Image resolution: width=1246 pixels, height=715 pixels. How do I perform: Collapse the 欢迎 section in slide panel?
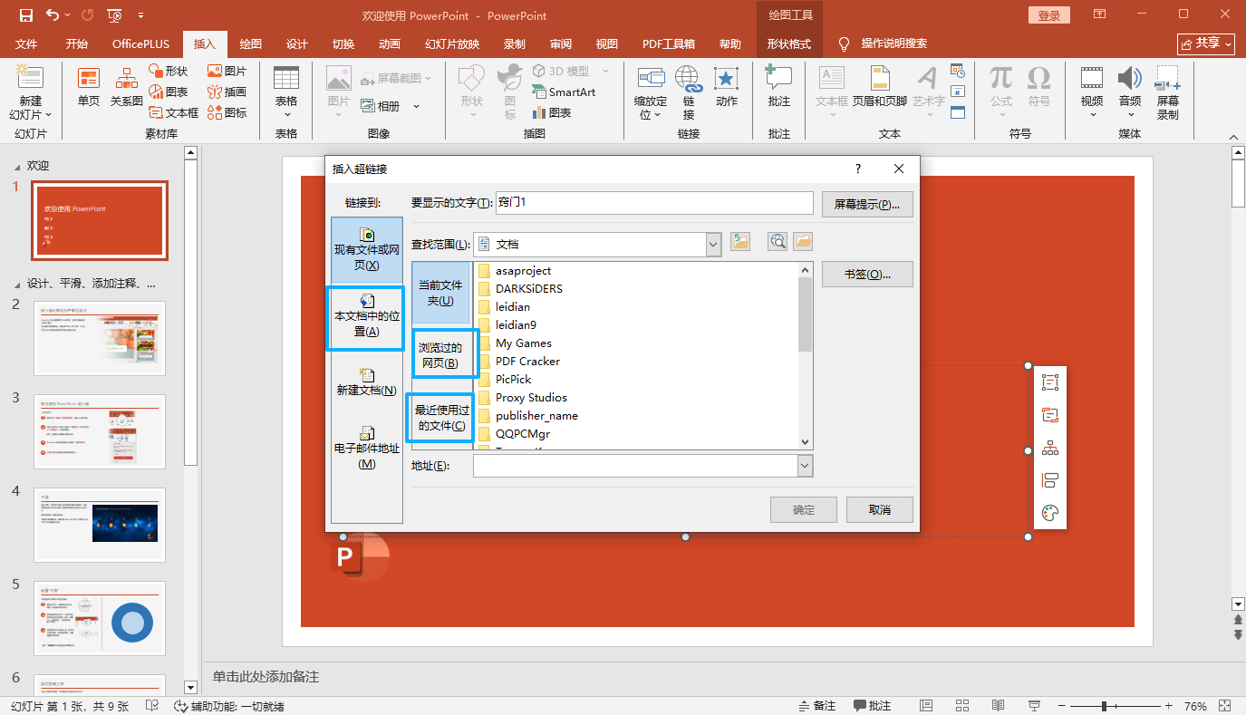click(15, 167)
